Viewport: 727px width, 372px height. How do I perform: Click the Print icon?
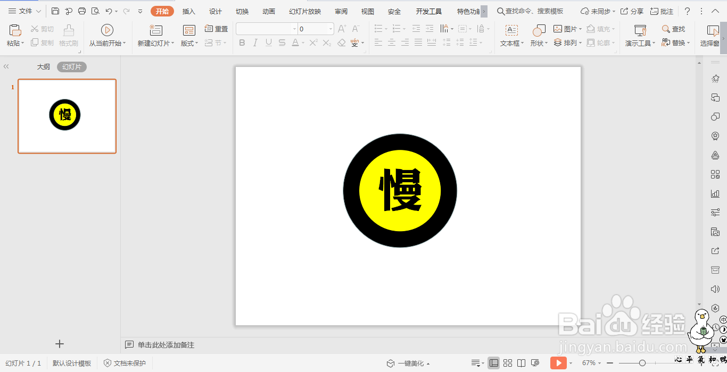(x=81, y=11)
